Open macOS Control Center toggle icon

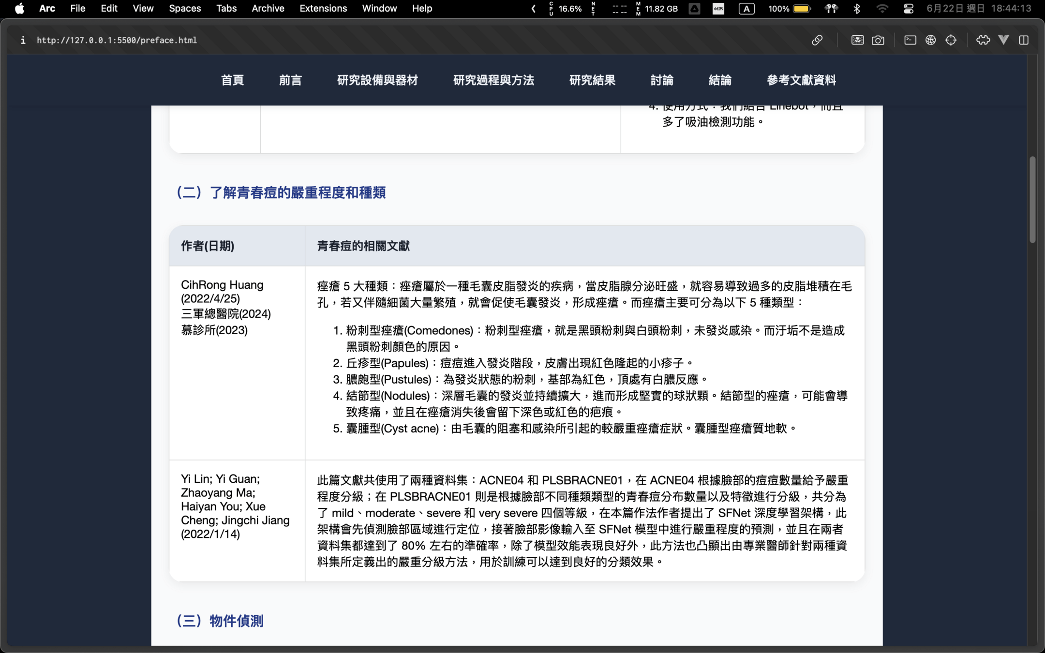[x=908, y=9]
